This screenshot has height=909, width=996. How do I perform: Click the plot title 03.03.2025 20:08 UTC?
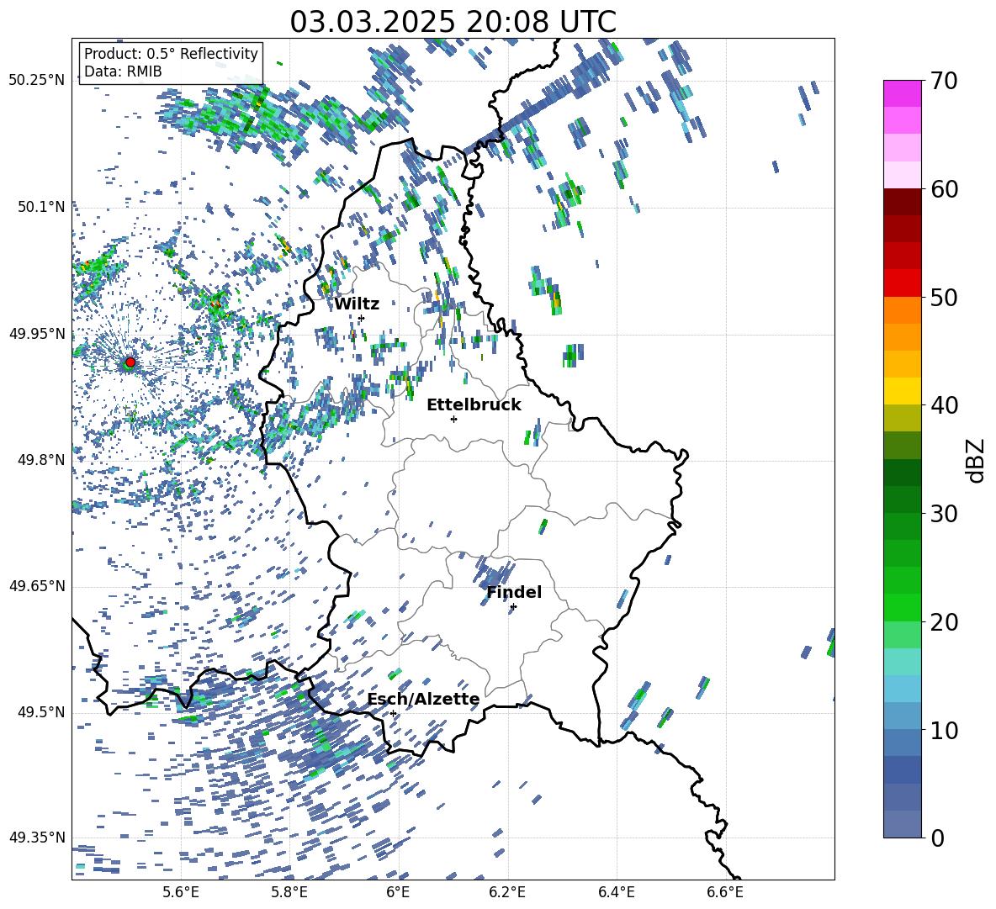tap(453, 22)
